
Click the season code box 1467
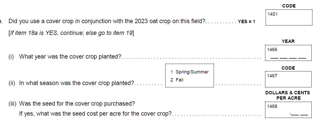[x=288, y=79]
